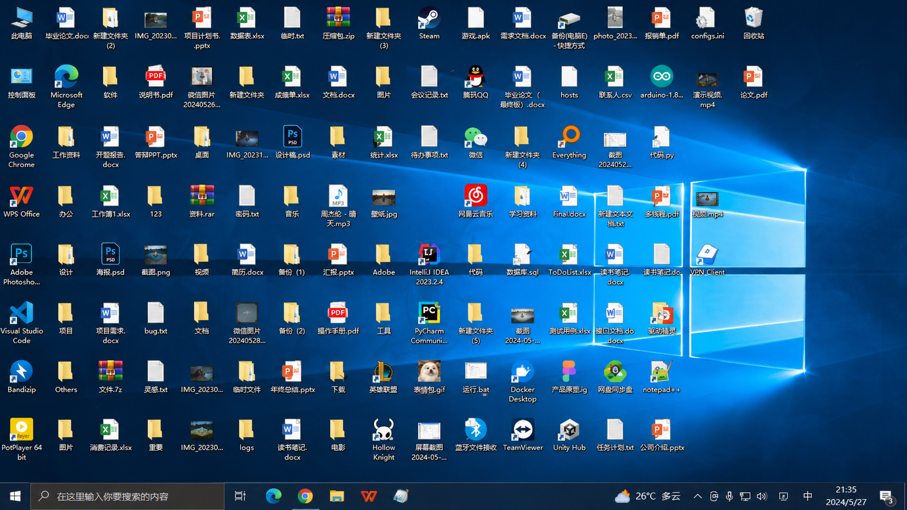907x510 pixels.
Task: Open the Windows Start menu
Action: pos(15,496)
